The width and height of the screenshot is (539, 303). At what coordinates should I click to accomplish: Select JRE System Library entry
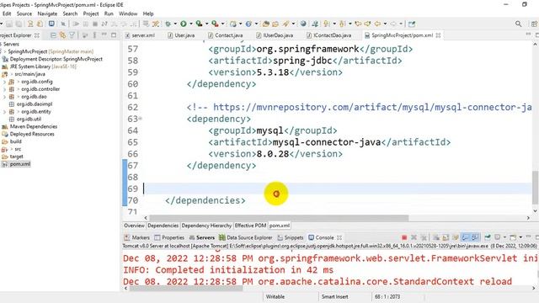coord(43,66)
